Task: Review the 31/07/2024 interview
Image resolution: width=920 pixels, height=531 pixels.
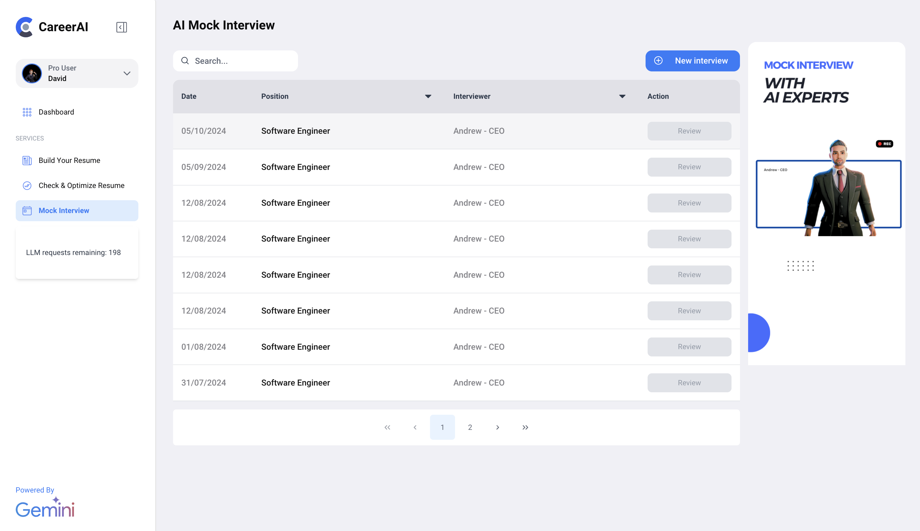Action: (689, 383)
